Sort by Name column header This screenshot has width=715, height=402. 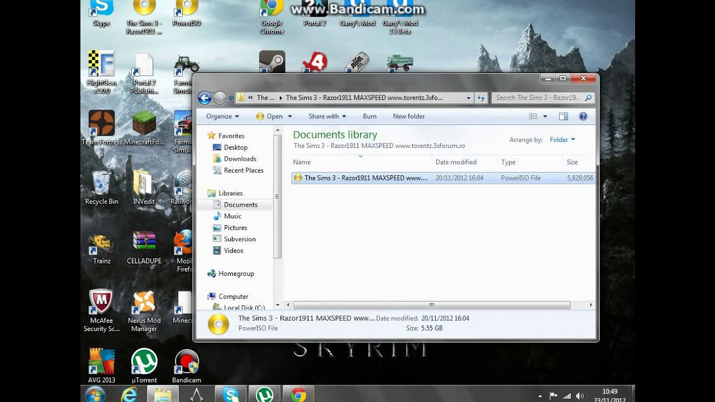point(362,162)
